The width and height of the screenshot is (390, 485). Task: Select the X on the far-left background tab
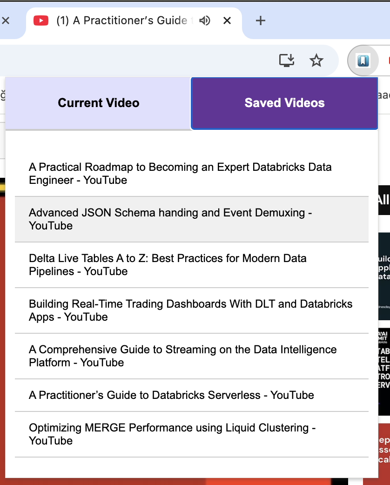6,20
